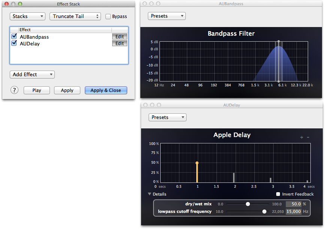Click Apply & Close button

pyautogui.click(x=106, y=90)
